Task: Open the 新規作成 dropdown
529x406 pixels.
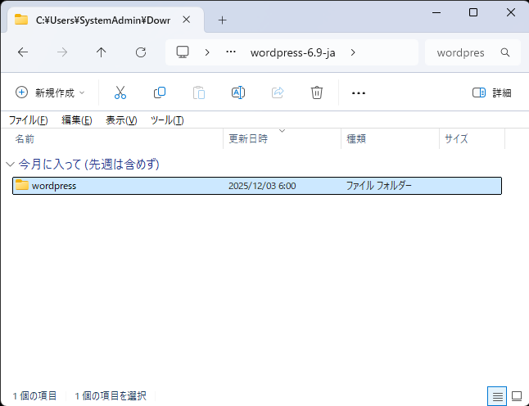Action: (51, 92)
